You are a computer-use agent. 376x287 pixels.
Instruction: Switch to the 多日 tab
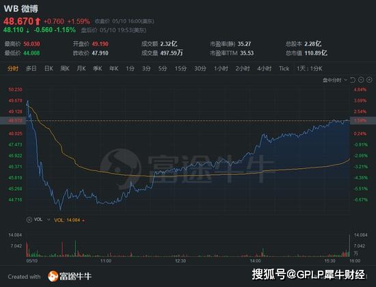pyautogui.click(x=31, y=68)
